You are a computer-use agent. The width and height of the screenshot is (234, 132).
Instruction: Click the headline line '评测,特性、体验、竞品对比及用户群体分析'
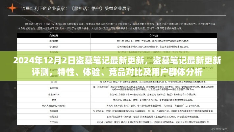coord(117,72)
